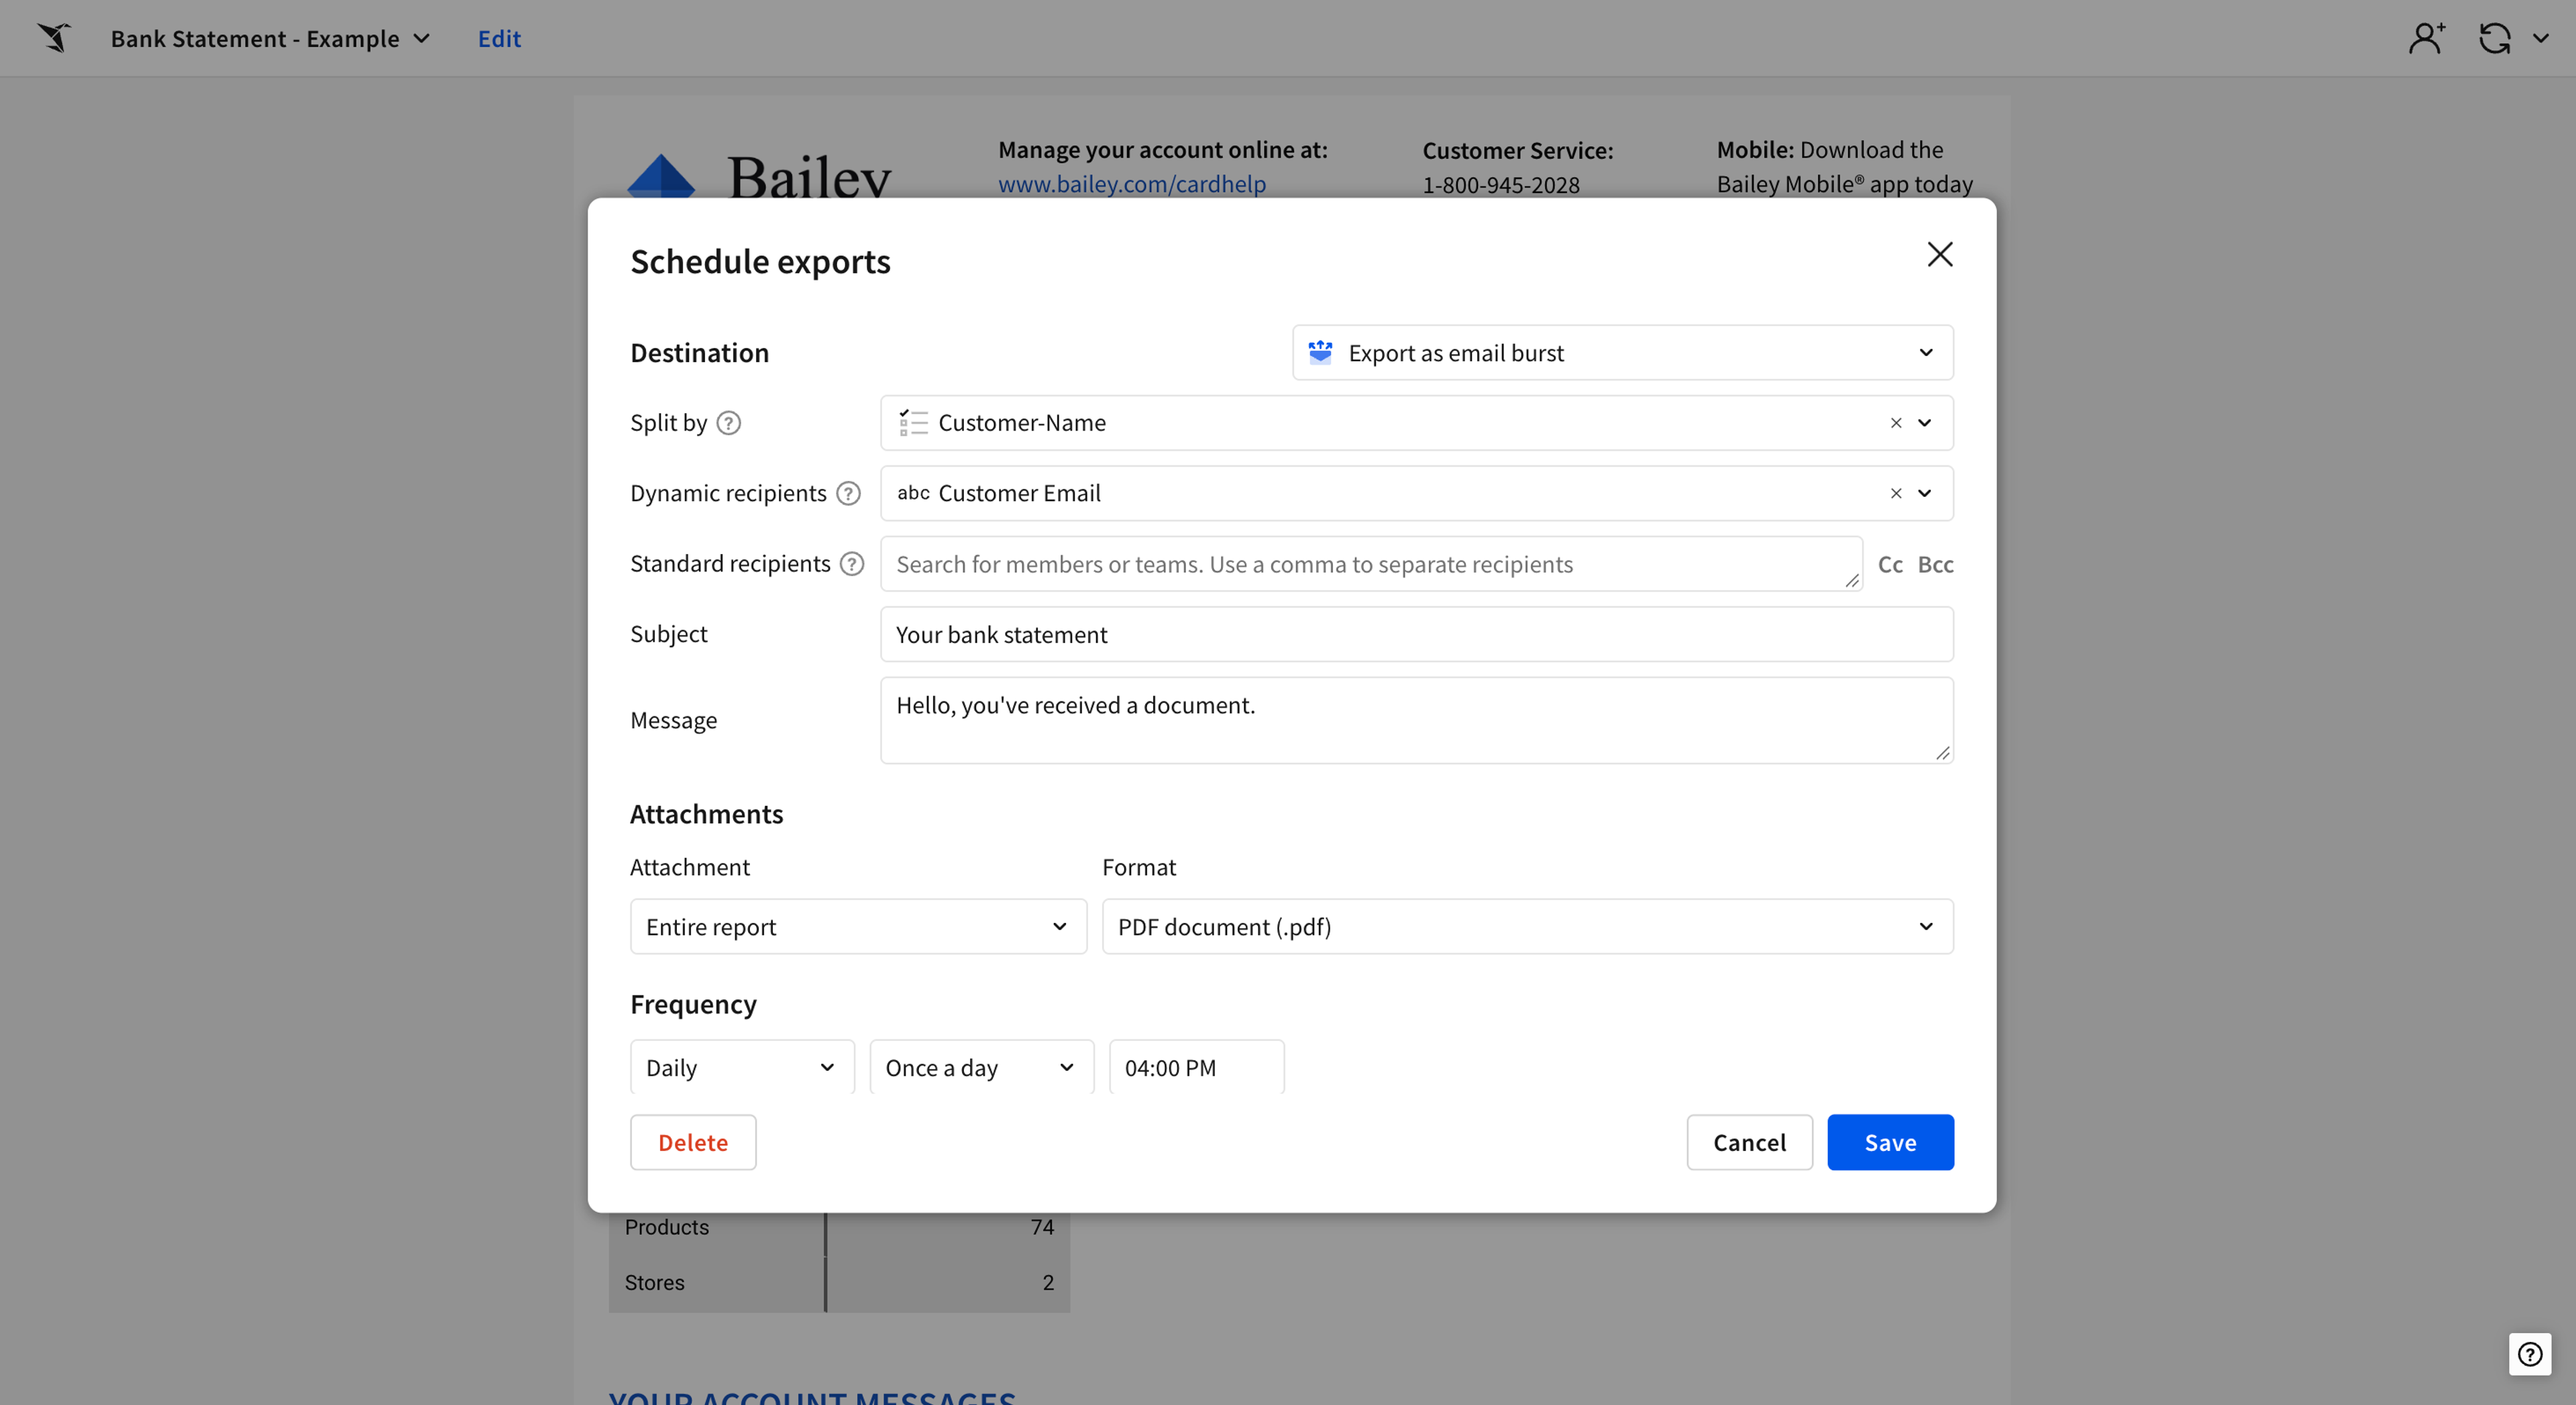Open www.bailey.com/cardhelp link
This screenshot has height=1405, width=2576.
click(1132, 184)
